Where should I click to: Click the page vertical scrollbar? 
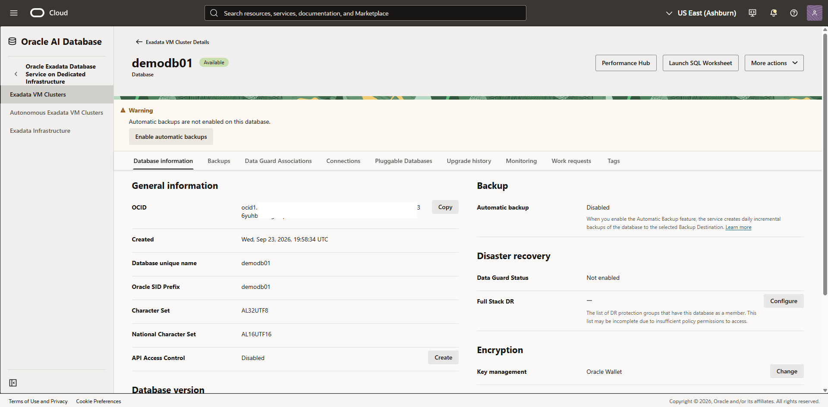pos(825,164)
